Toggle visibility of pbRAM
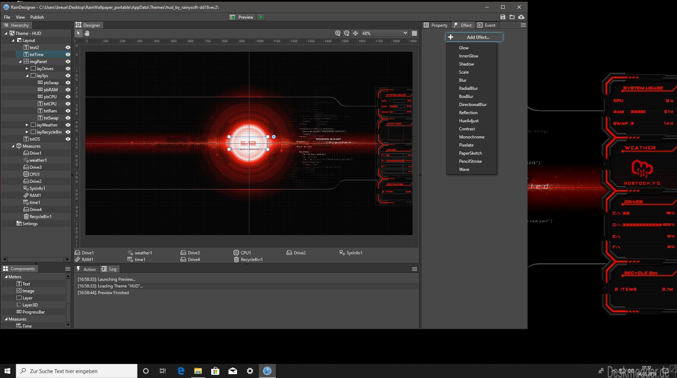This screenshot has height=378, width=677. point(68,90)
